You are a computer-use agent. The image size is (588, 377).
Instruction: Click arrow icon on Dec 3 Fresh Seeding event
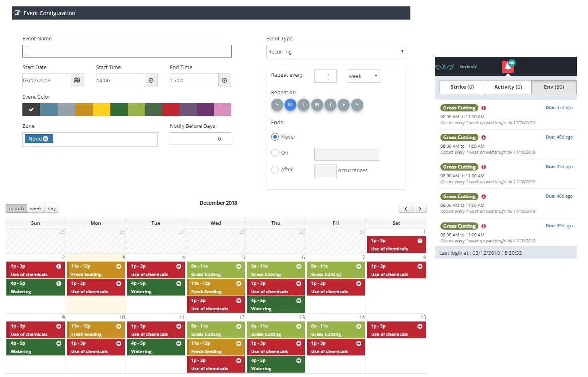pyautogui.click(x=119, y=266)
